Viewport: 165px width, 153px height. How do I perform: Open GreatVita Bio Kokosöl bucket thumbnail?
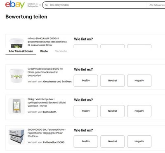(x=16, y=76)
